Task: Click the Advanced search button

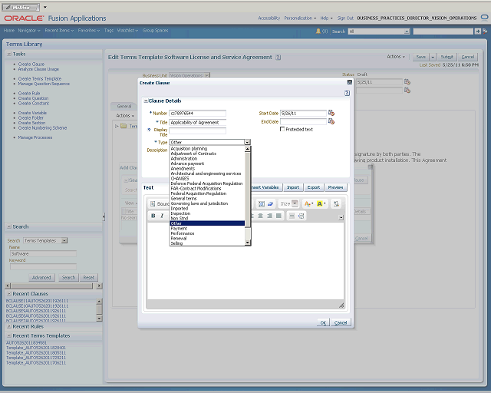Action: [x=41, y=277]
